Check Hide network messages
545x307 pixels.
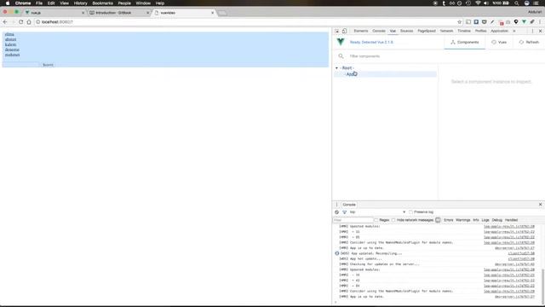pos(393,220)
